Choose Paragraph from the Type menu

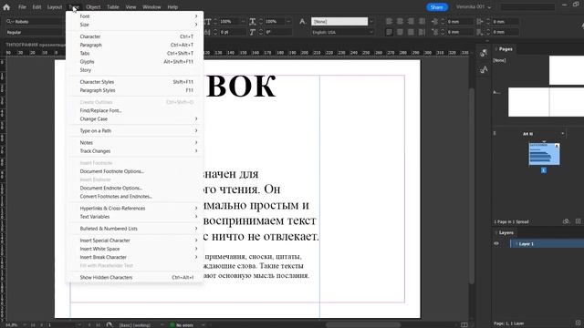click(135, 45)
